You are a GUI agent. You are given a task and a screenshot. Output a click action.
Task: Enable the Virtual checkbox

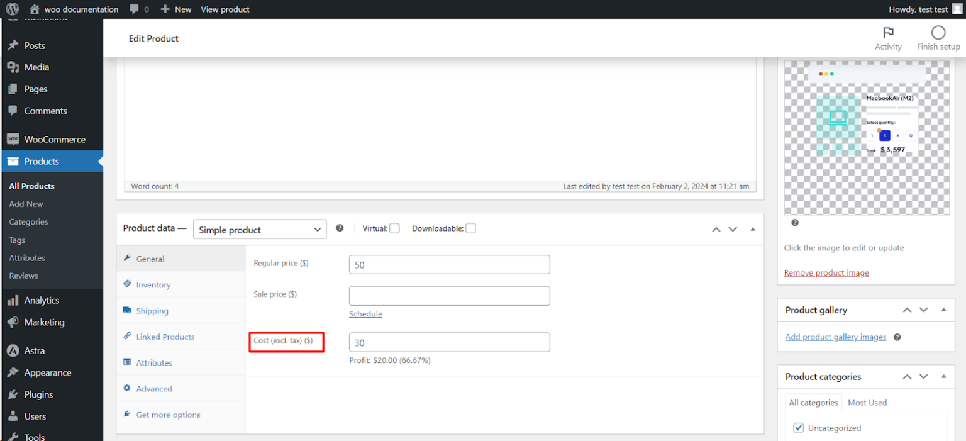(396, 228)
